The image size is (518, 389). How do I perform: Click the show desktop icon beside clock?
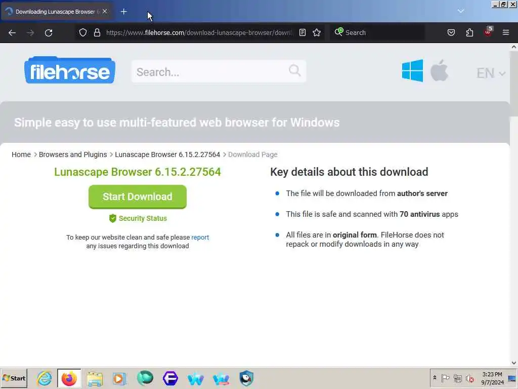click(512, 378)
